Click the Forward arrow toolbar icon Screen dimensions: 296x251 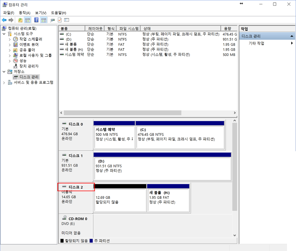point(11,20)
